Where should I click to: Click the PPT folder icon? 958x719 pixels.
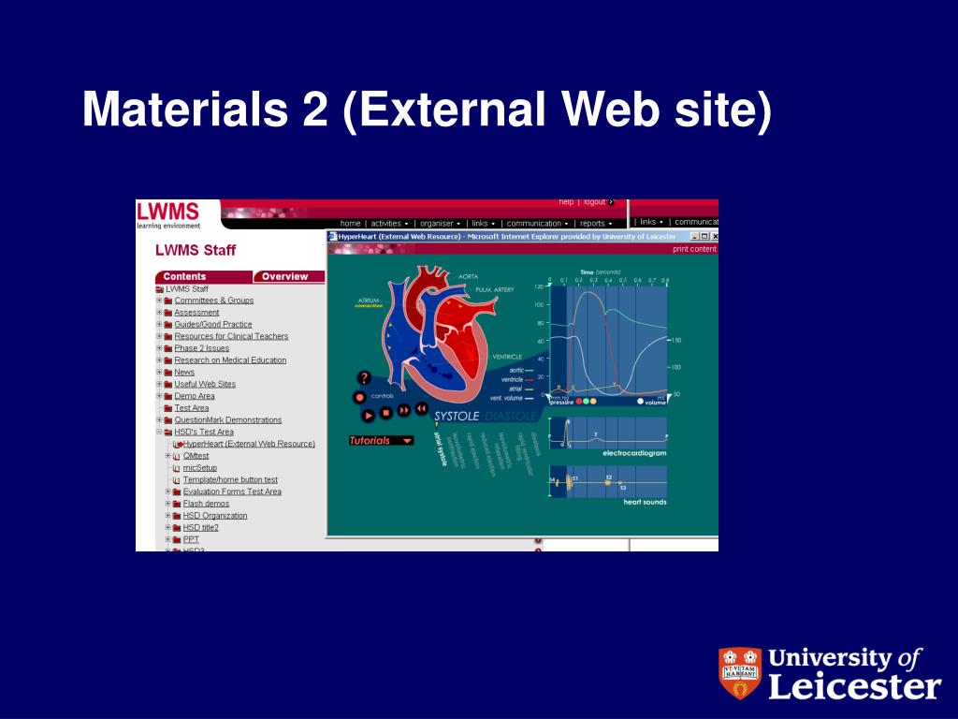click(x=177, y=540)
